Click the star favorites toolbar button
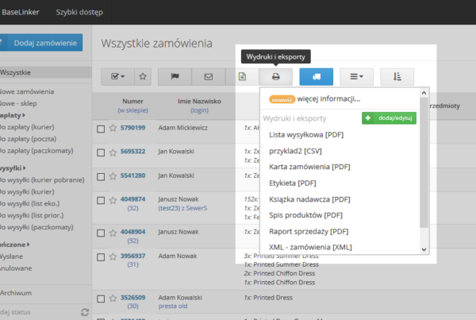 pos(142,77)
